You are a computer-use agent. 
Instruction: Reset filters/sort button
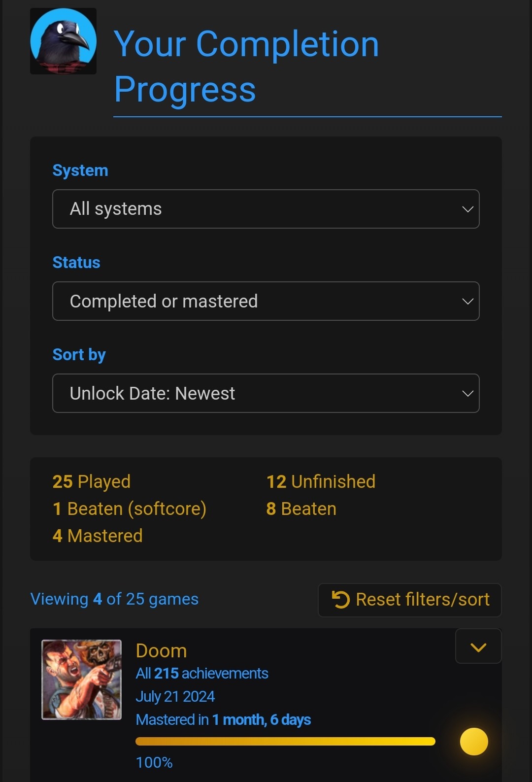(410, 600)
